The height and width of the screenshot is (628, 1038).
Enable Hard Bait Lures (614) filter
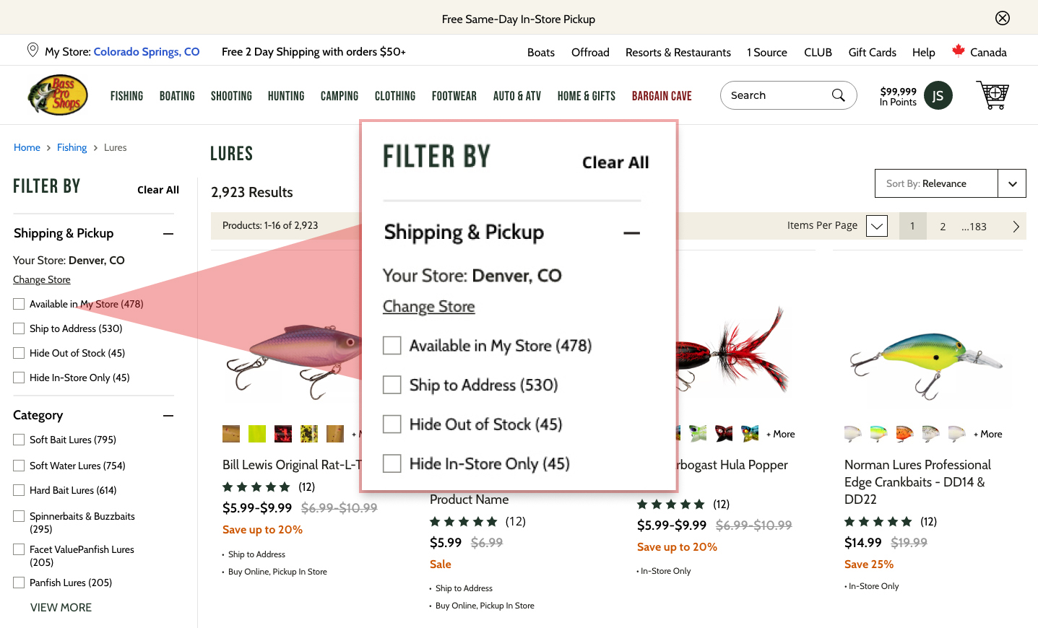[20, 490]
